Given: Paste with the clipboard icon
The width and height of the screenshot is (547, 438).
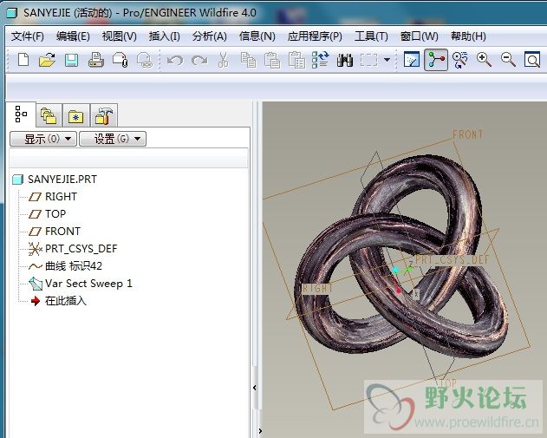Looking at the screenshot, I should (272, 60).
